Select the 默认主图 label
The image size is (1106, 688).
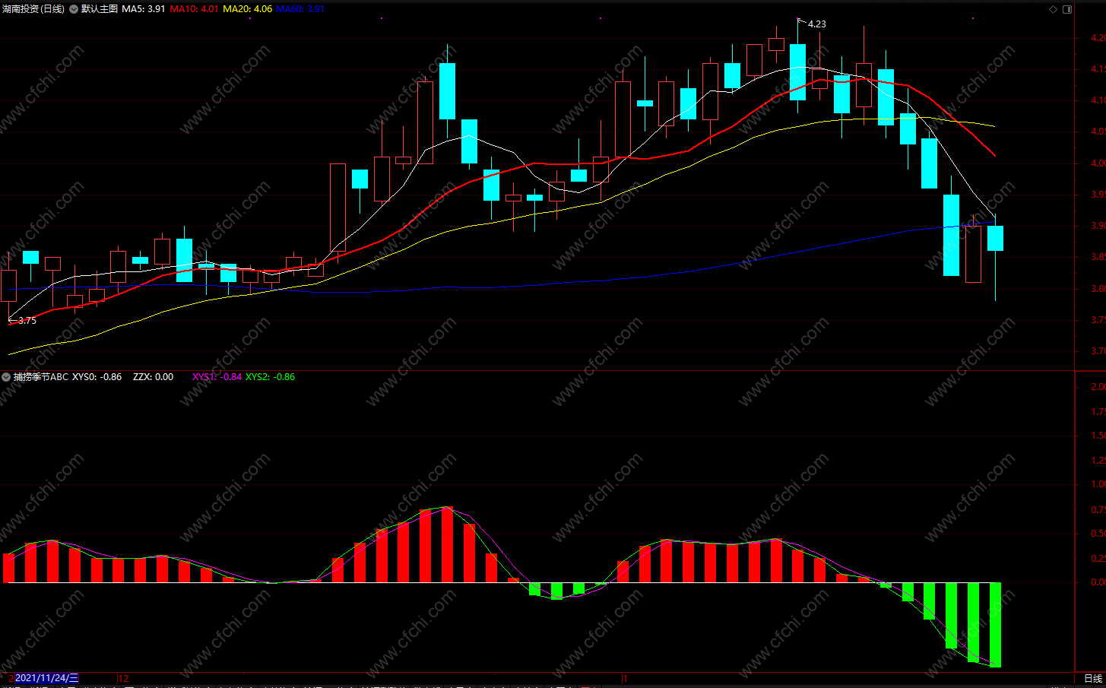[x=100, y=9]
